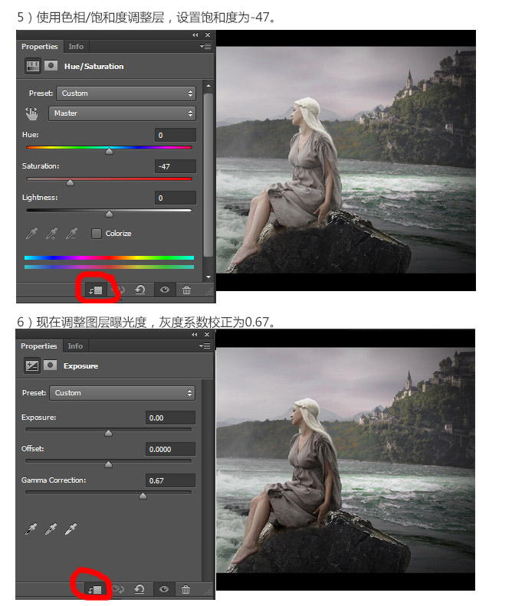Screen dimensions: 512x606
Task: Click the step 5 preview image
Action: (346, 160)
